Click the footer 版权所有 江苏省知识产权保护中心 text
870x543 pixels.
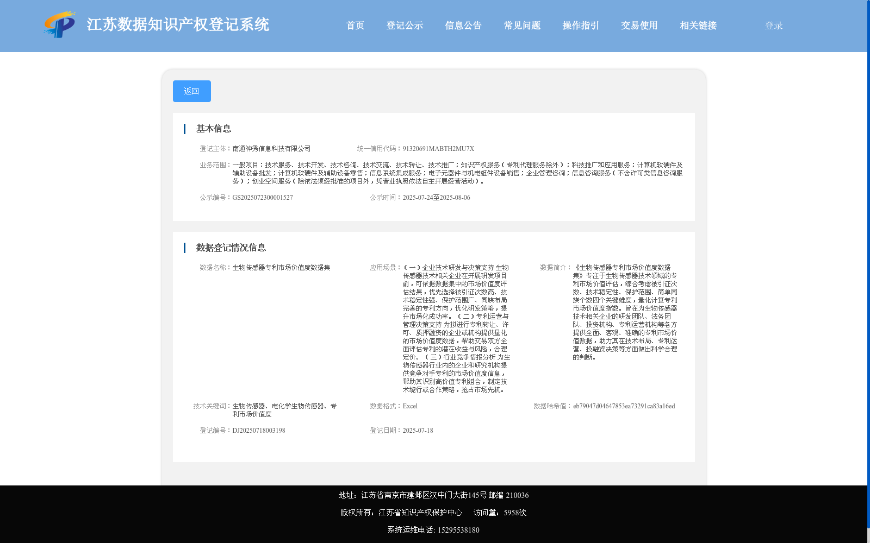point(401,513)
